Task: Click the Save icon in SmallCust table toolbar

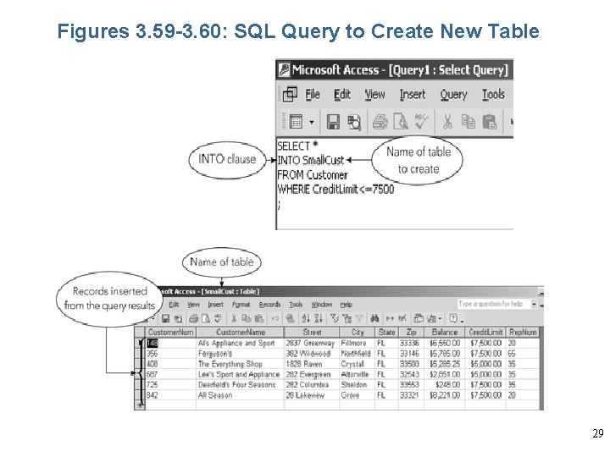Action: pyautogui.click(x=165, y=319)
